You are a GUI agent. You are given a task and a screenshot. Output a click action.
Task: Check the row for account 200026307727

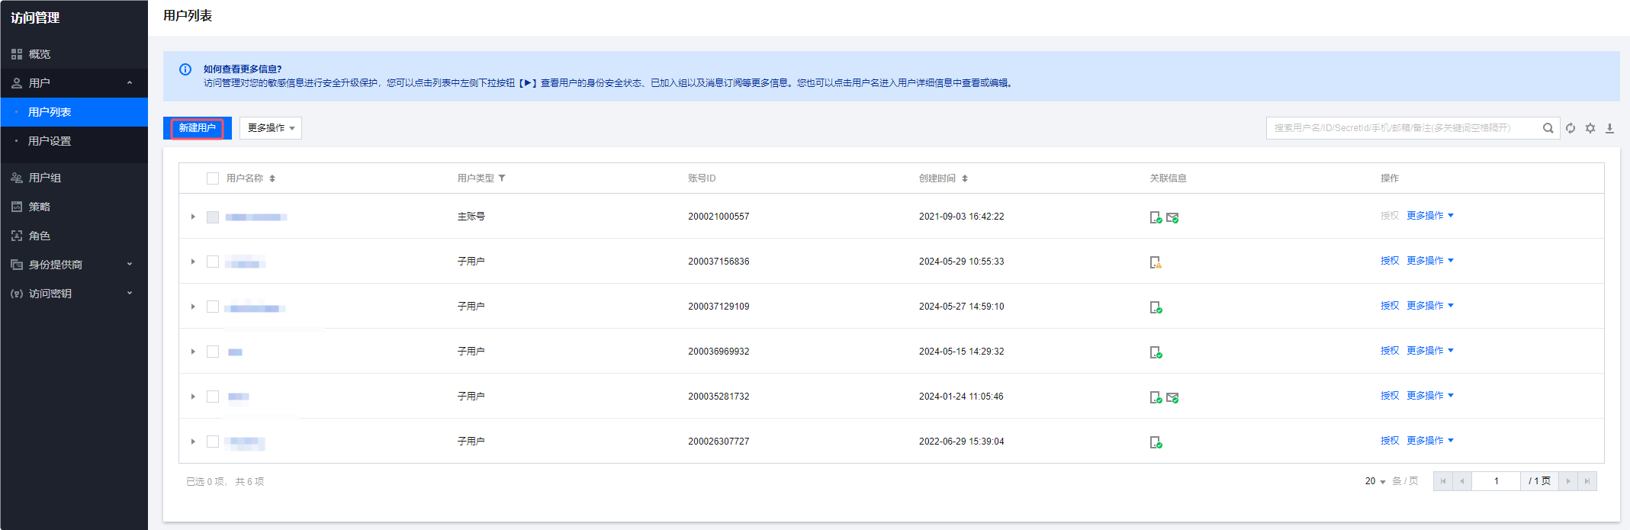pyautogui.click(x=213, y=442)
